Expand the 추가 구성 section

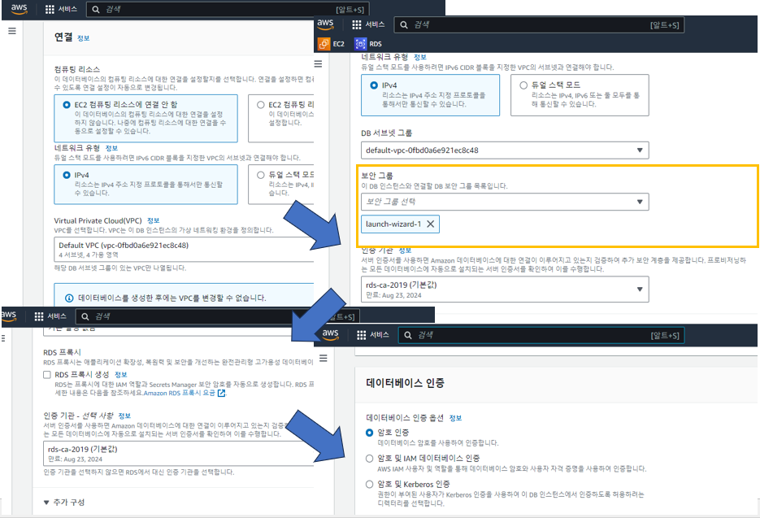[x=64, y=503]
